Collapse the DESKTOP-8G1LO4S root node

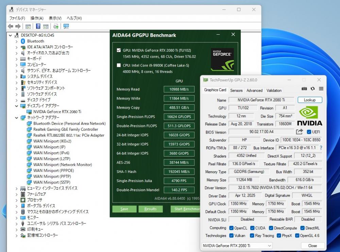[10, 35]
